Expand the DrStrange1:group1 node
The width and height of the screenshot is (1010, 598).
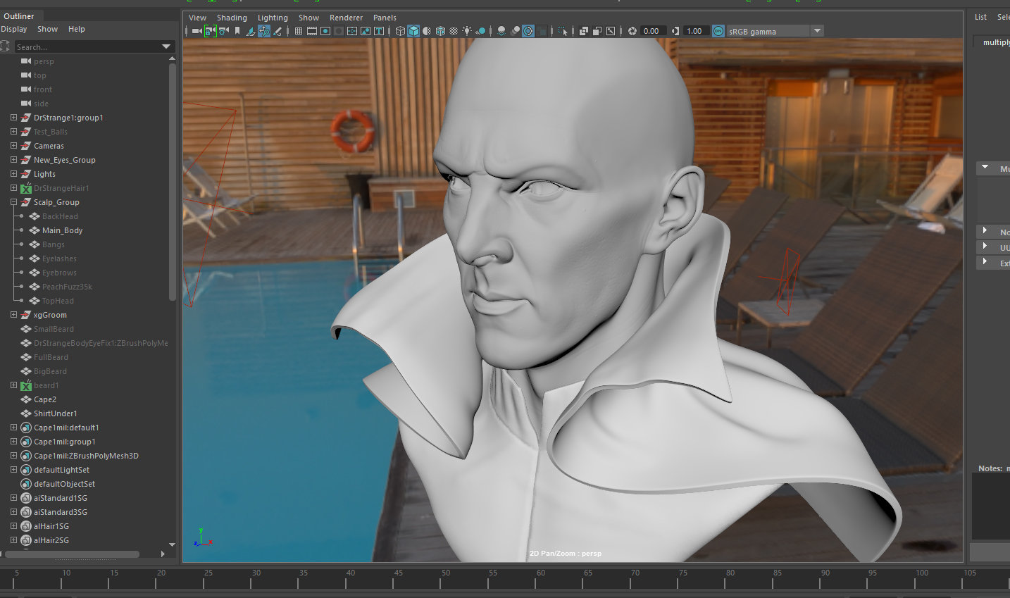[13, 118]
